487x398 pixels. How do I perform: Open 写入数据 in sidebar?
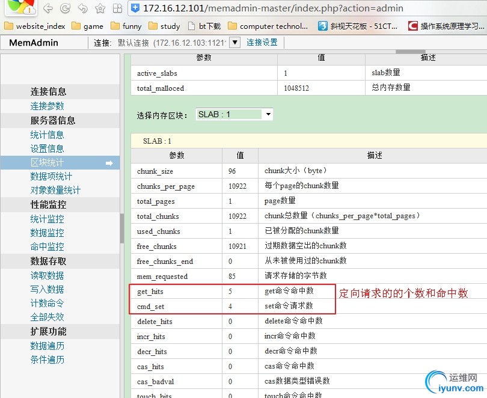pos(47,289)
